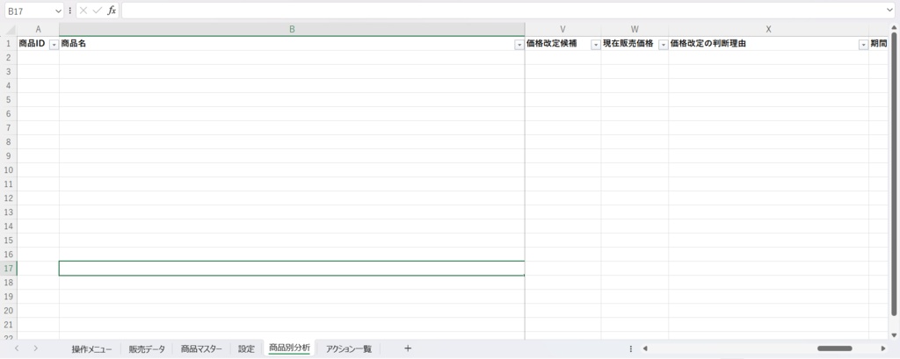Click the 現在販売価格 header cell
Screen dimensions: 900x359
[x=635, y=44]
